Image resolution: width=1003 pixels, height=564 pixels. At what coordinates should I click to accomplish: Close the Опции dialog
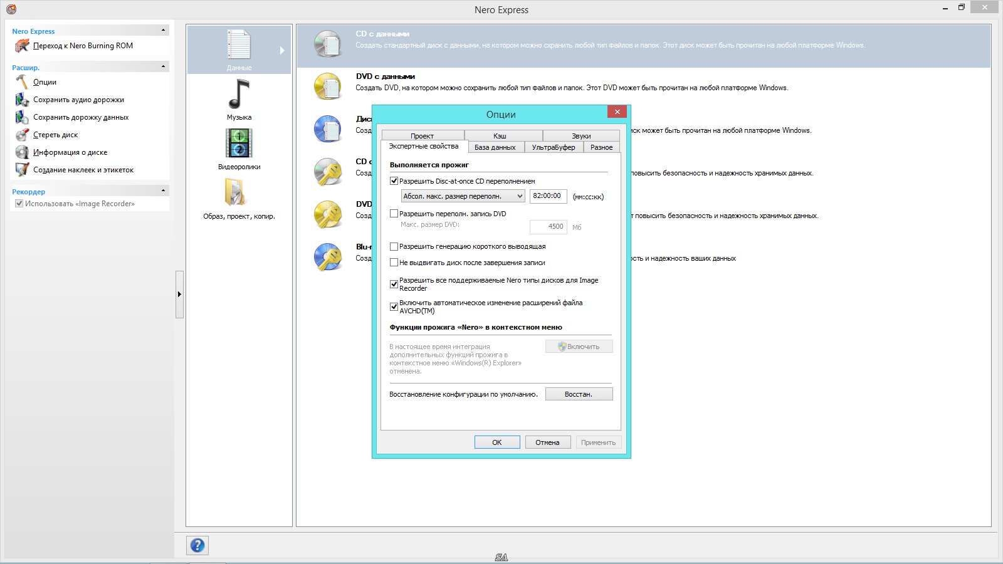tap(617, 112)
